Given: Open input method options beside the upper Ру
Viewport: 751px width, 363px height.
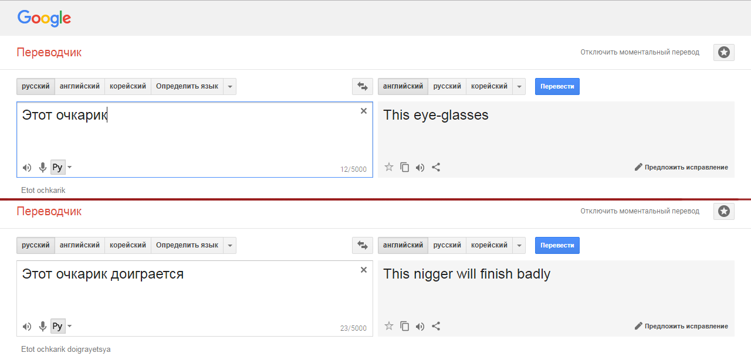Looking at the screenshot, I should 70,167.
